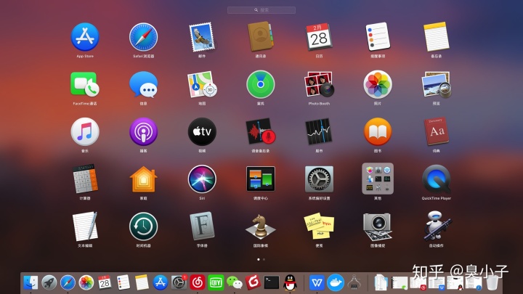Open Finder from the Dock

[x=31, y=282]
